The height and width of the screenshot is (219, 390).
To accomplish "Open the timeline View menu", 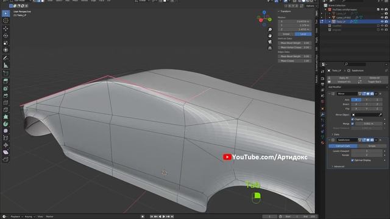I will [40, 217].
